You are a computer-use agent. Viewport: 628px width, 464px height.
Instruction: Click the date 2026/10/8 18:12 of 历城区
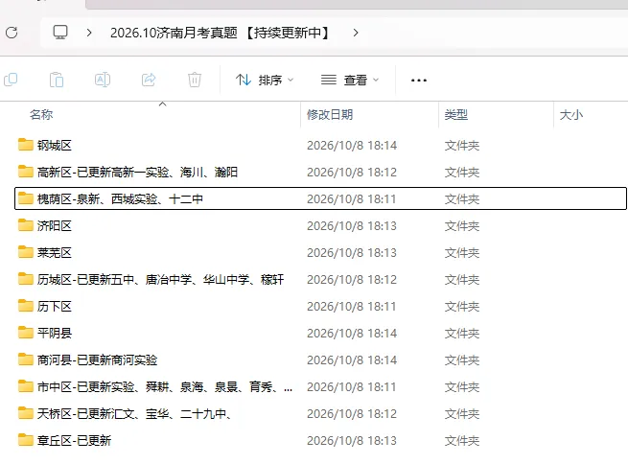coord(352,279)
